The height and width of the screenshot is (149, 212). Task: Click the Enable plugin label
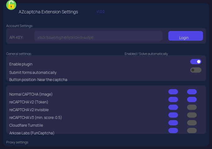tap(21, 64)
